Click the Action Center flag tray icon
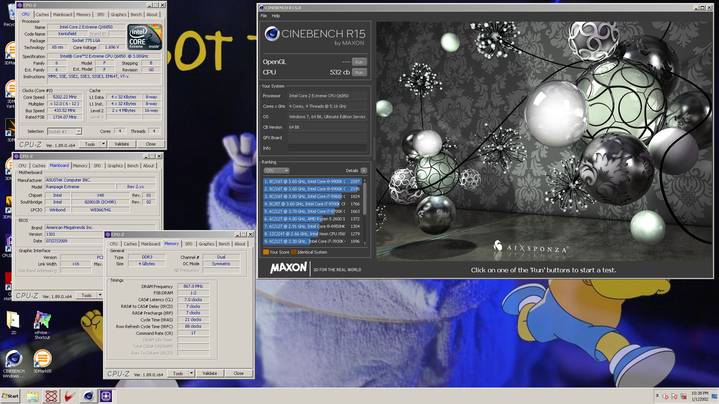Image resolution: width=719 pixels, height=404 pixels. pos(674,396)
